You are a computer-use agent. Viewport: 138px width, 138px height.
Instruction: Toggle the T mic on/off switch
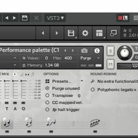point(7,103)
